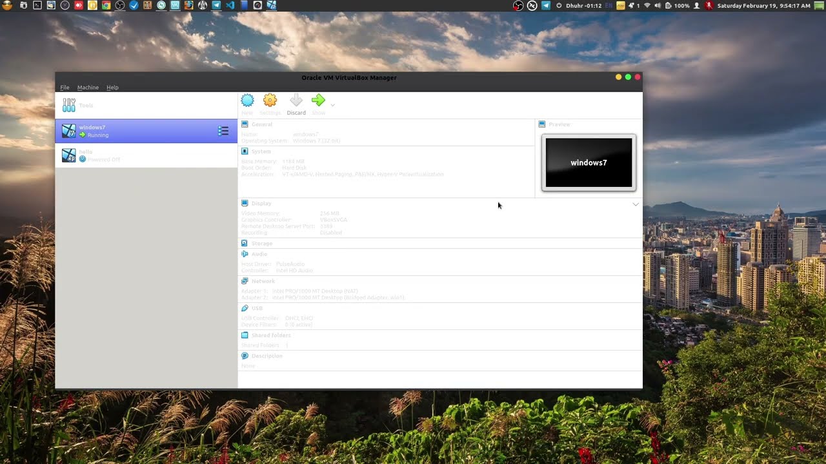Click the VBoxSVGA graphics controller value

tap(334, 220)
